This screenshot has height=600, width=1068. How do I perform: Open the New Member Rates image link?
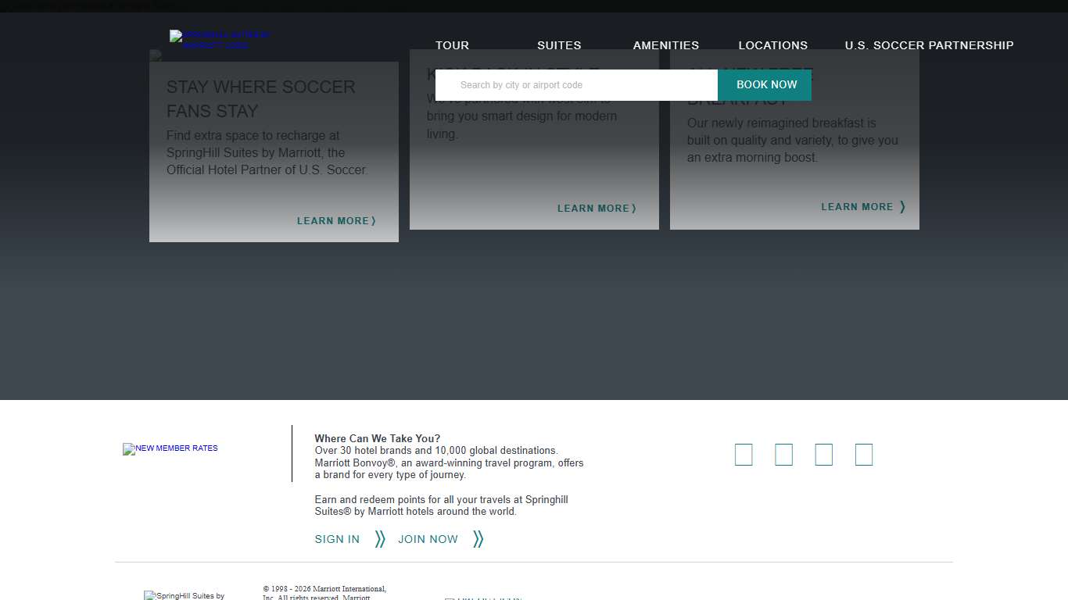coord(170,449)
